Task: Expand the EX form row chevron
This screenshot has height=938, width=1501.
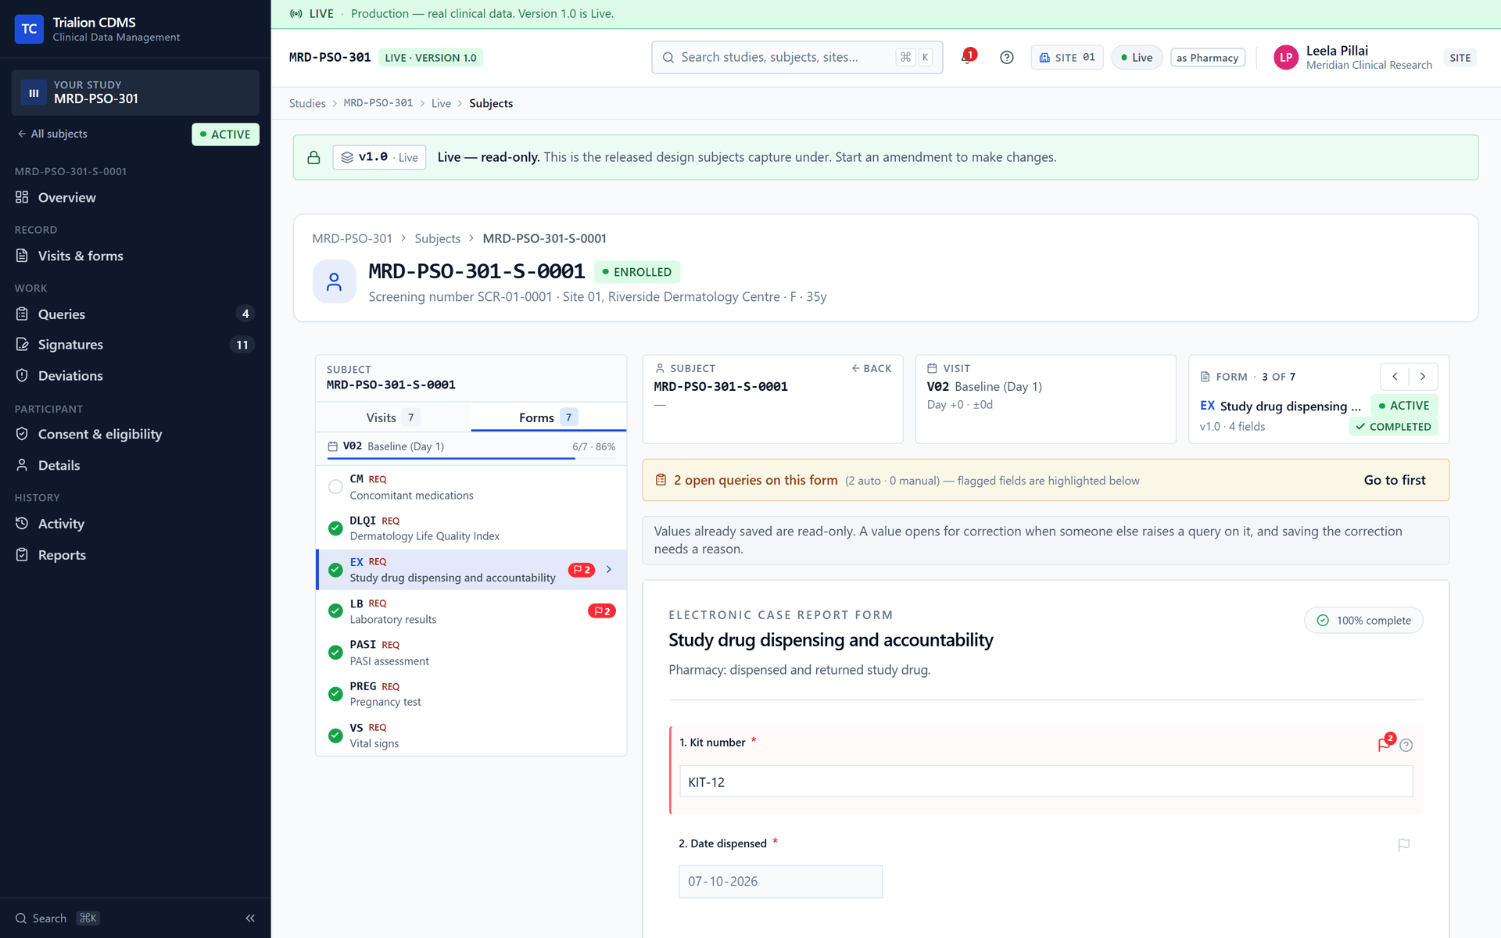Action: [609, 569]
